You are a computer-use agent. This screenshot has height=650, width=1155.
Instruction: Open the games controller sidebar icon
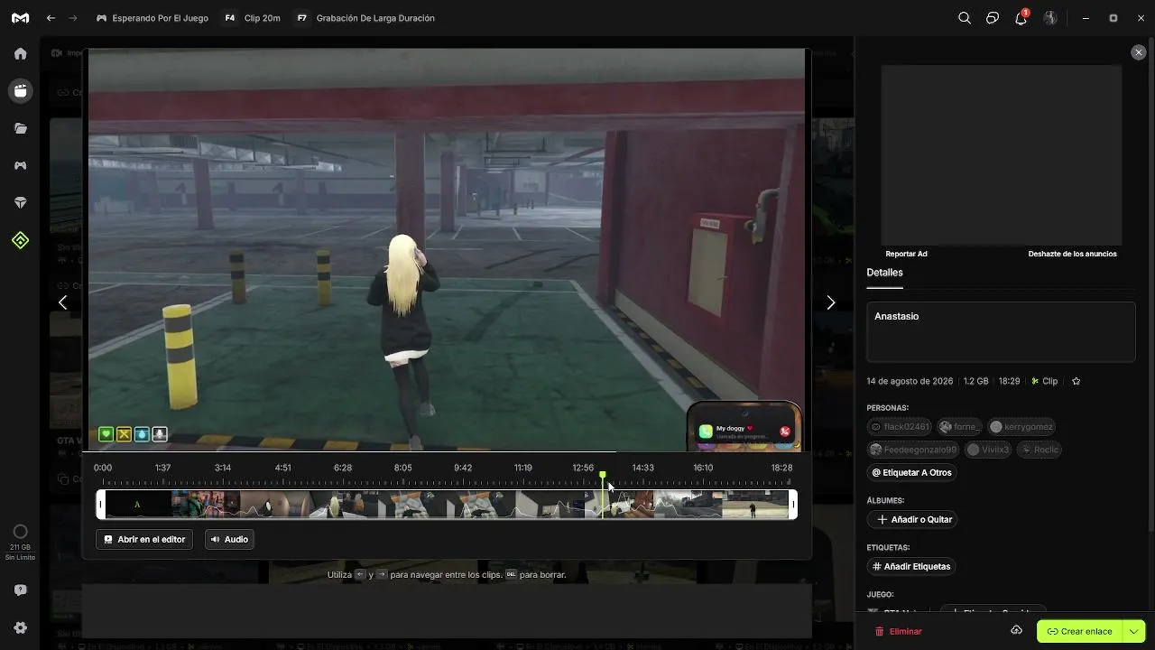pos(20,166)
